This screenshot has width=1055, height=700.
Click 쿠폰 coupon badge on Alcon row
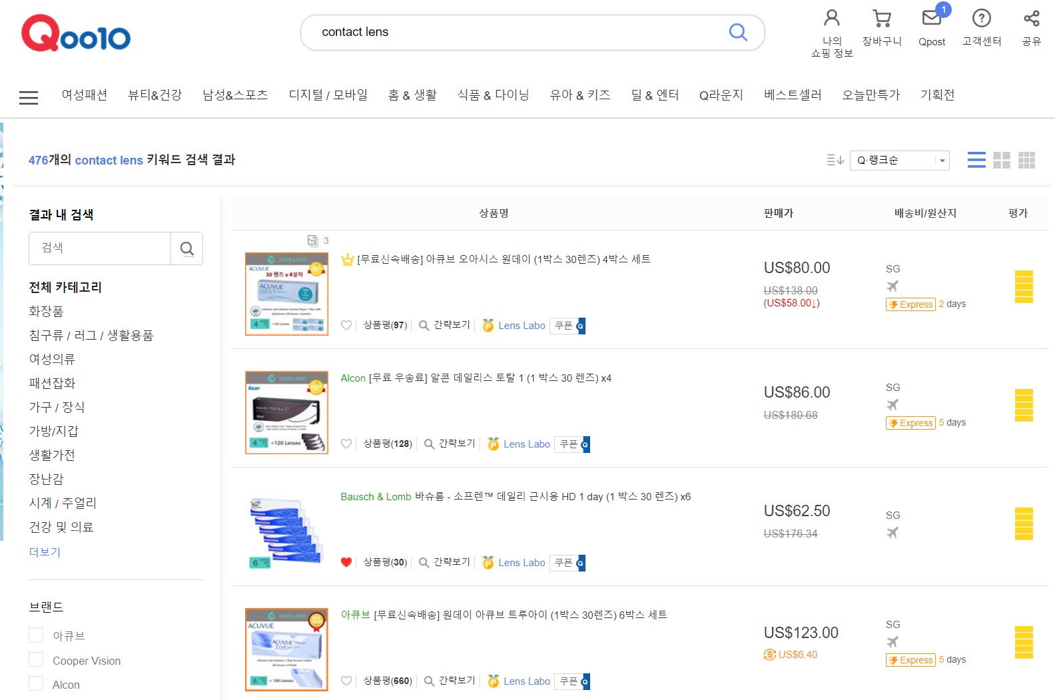[x=573, y=444]
